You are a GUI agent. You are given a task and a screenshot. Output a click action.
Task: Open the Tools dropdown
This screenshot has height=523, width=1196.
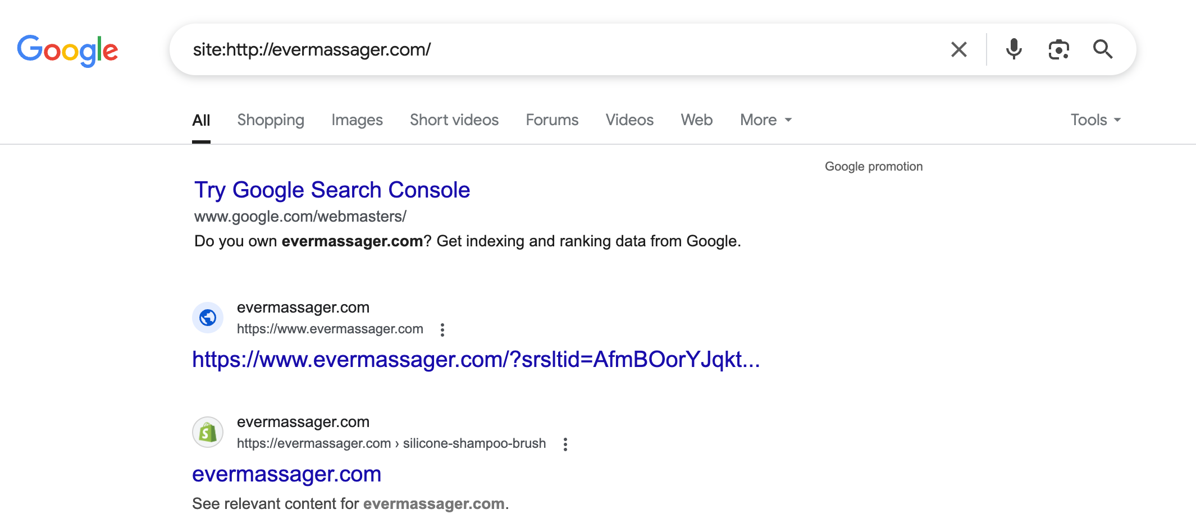1095,120
